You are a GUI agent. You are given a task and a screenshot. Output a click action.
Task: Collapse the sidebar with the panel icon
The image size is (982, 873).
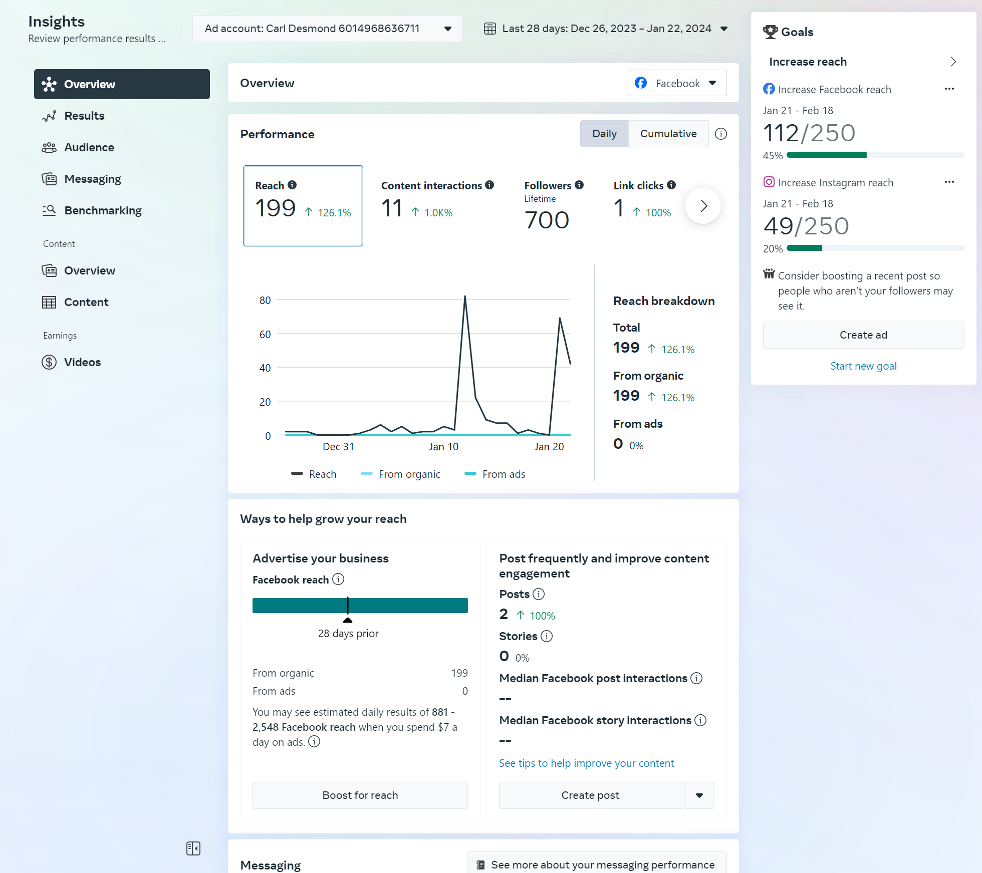pos(193,848)
